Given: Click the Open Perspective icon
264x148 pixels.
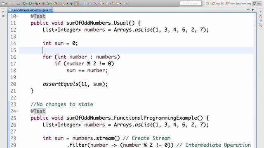Looking at the screenshot, I should (207, 3).
